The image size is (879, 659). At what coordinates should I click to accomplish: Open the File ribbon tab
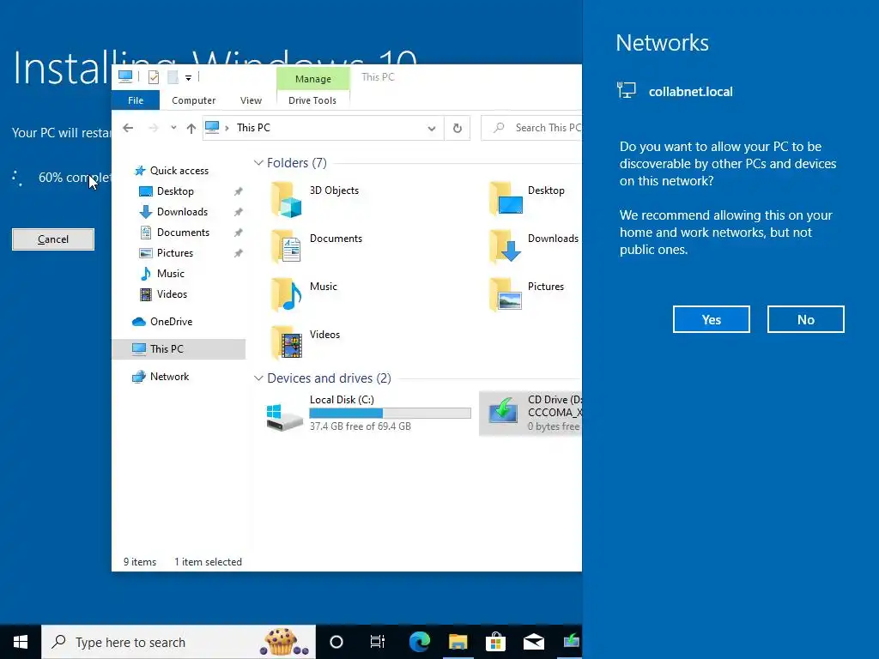[136, 100]
